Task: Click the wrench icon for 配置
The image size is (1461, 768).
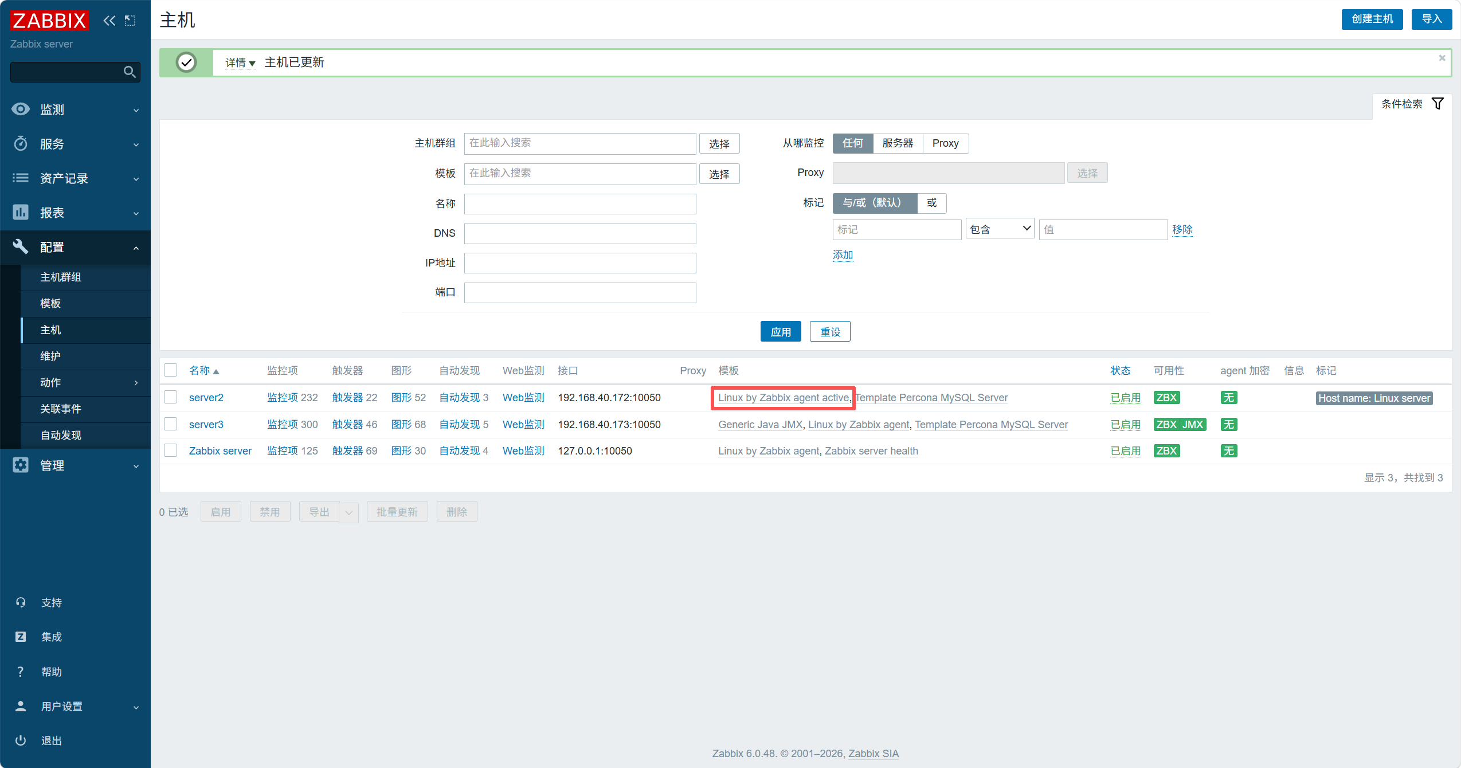Action: pyautogui.click(x=21, y=246)
